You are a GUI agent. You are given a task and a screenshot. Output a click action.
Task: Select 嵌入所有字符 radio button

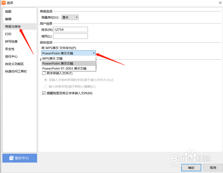(45, 86)
